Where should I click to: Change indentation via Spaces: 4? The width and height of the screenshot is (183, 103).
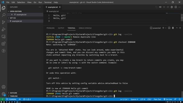pyautogui.click(x=134, y=99)
